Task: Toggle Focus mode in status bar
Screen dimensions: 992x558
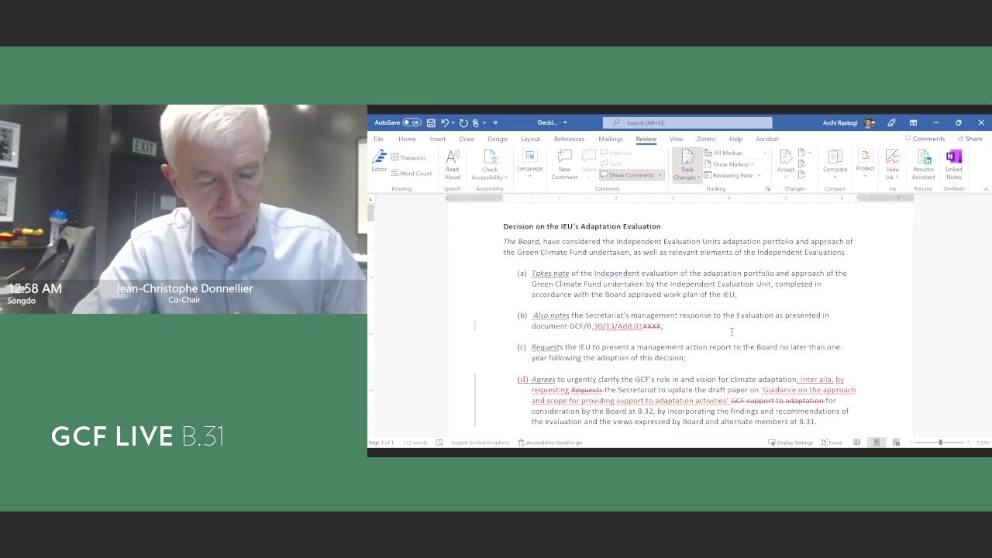Action: click(x=832, y=443)
